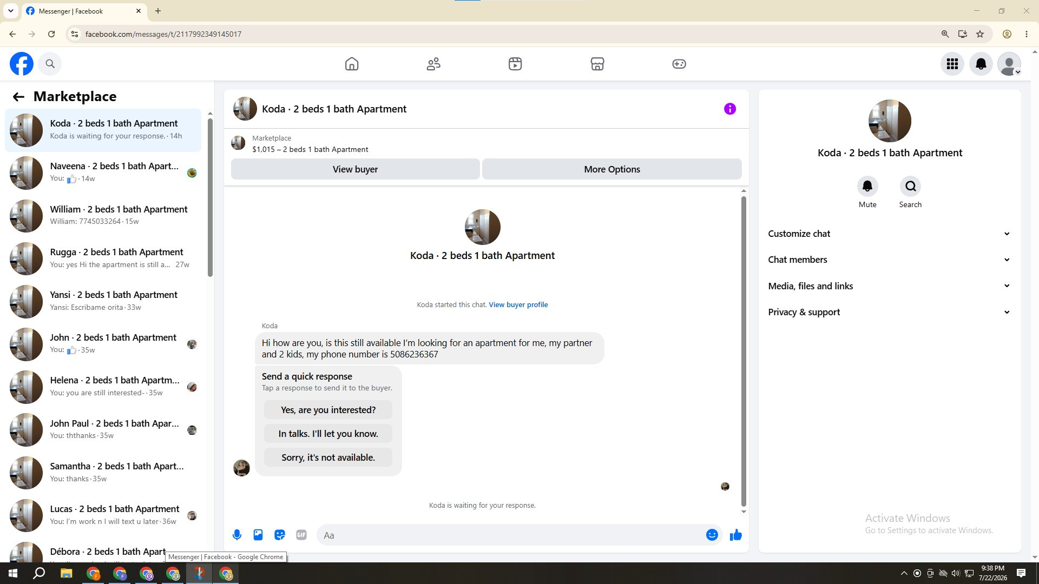Attach a photo with the image icon
1039x584 pixels.
coord(258,535)
